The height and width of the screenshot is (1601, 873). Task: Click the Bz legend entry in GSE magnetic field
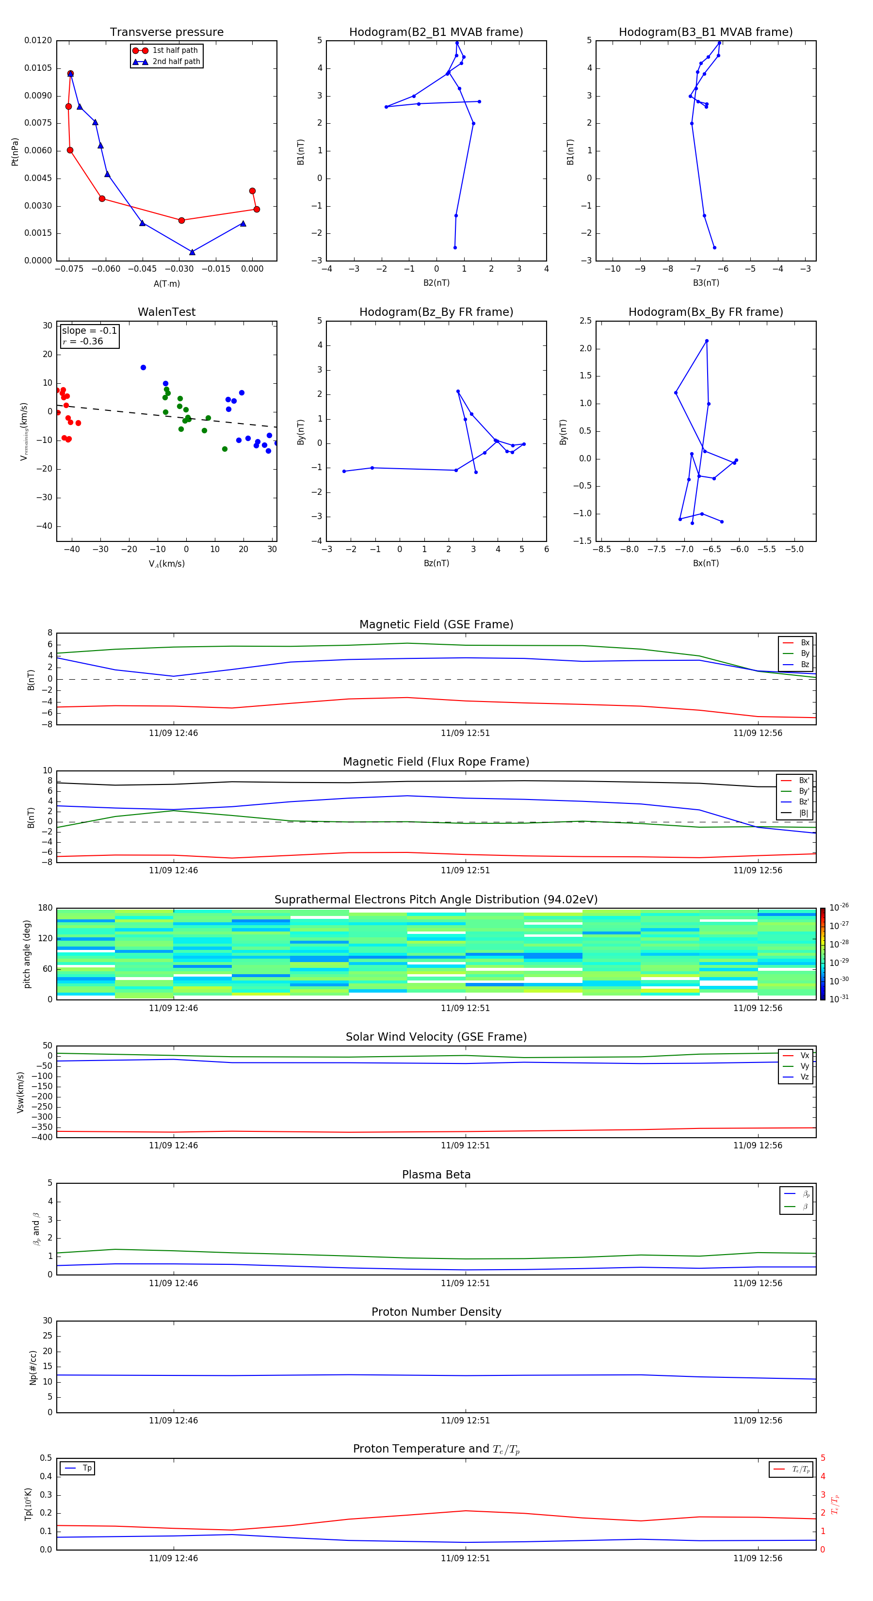pos(796,665)
